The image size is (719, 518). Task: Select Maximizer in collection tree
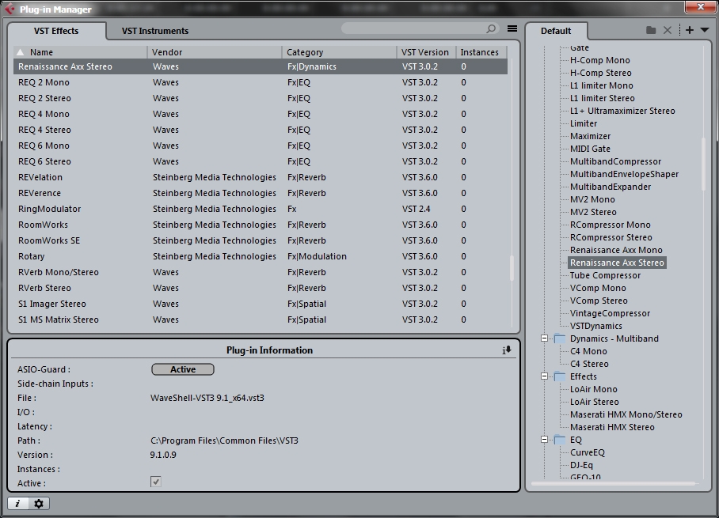(590, 136)
